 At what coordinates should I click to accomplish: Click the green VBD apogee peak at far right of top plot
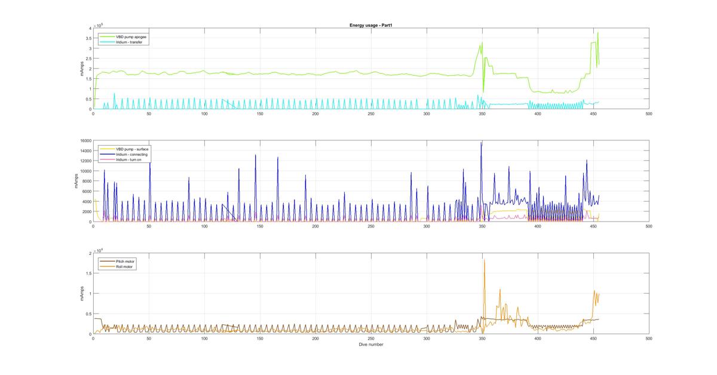(x=597, y=33)
